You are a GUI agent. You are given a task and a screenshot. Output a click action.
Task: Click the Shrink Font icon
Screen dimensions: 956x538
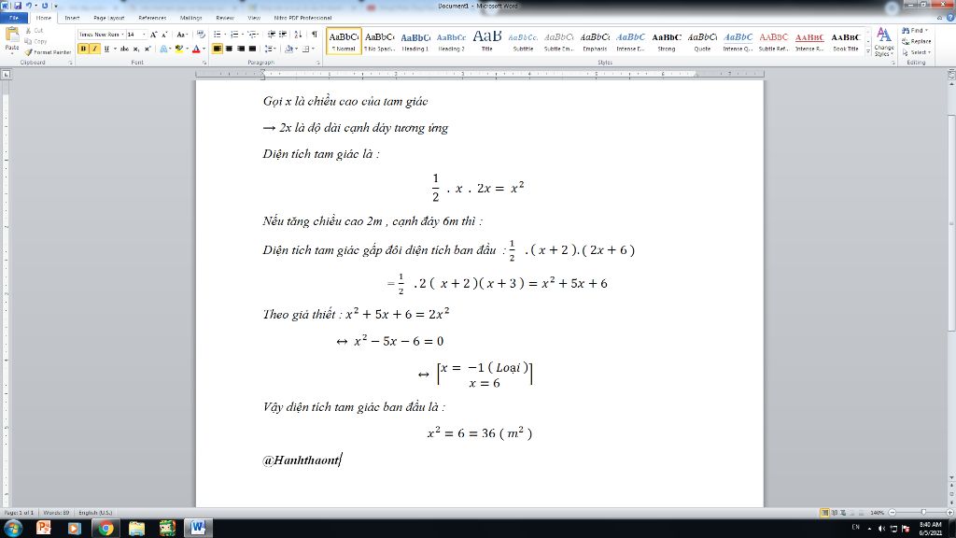(164, 35)
